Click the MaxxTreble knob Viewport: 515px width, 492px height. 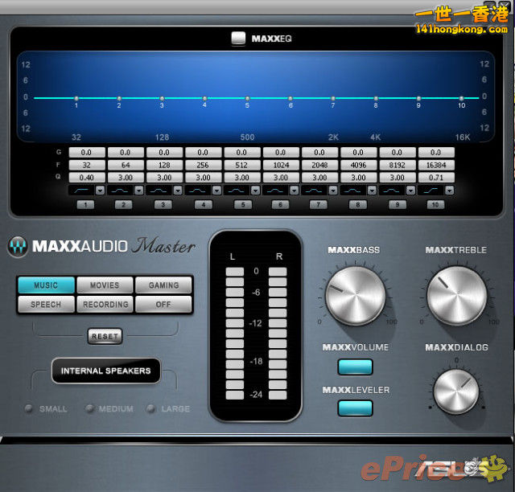coord(455,295)
